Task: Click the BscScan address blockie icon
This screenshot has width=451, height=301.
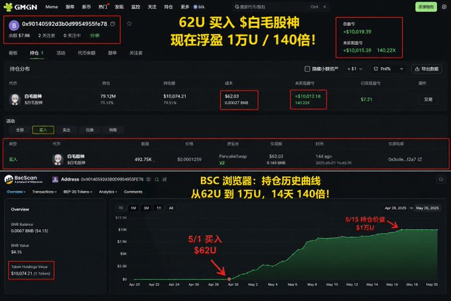Action: 55,179
